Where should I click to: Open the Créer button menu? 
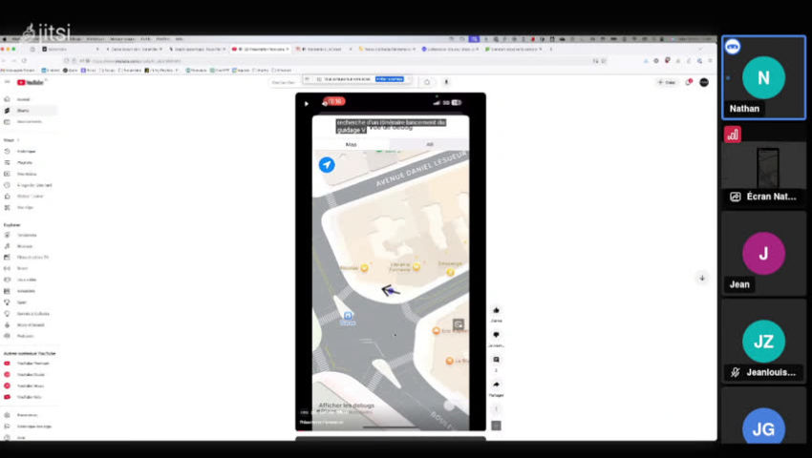pos(667,82)
